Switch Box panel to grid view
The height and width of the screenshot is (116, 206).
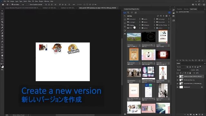point(166,16)
